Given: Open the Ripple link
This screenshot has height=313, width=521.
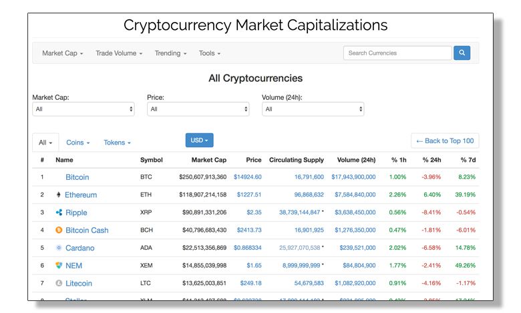Looking at the screenshot, I should [76, 212].
